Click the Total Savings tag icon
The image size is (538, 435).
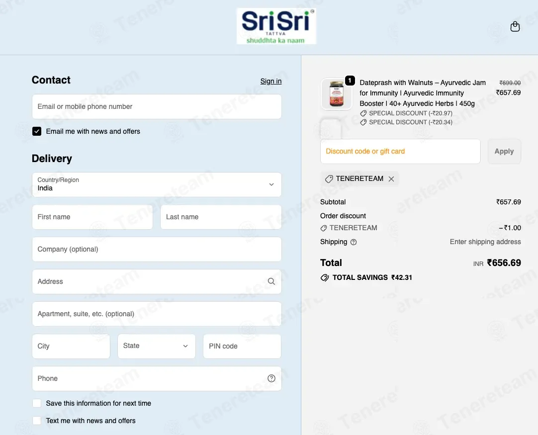[x=324, y=277]
